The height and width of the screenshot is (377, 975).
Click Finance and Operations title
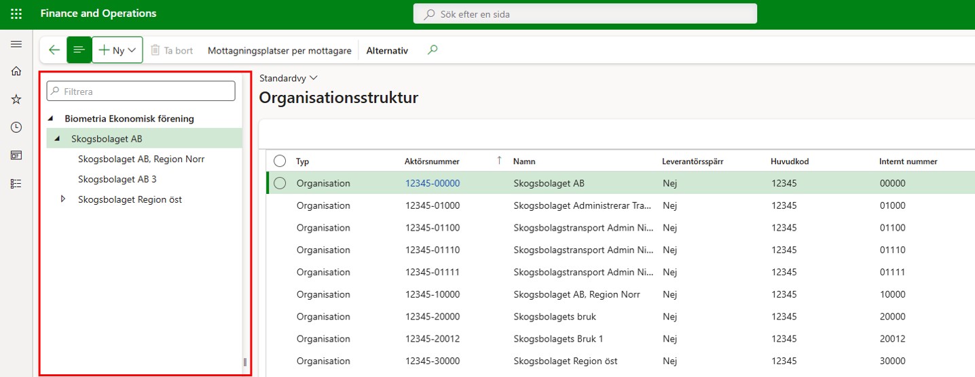tap(98, 14)
